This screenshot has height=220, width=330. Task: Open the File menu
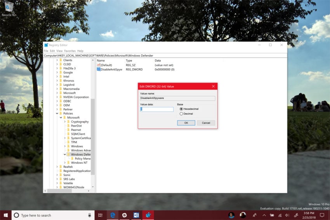point(46,51)
